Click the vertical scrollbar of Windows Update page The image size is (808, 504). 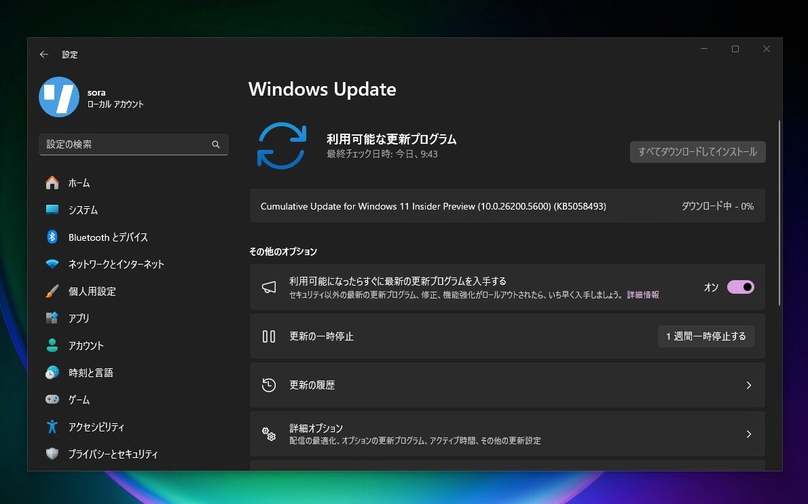coord(779,213)
